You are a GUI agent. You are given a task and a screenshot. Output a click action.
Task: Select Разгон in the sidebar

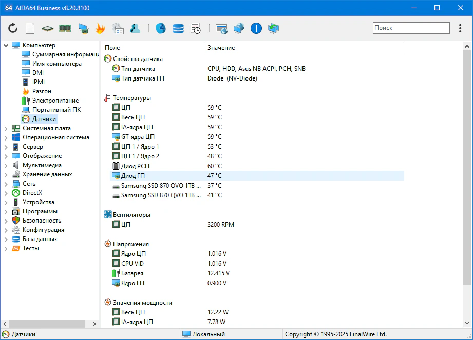point(42,91)
